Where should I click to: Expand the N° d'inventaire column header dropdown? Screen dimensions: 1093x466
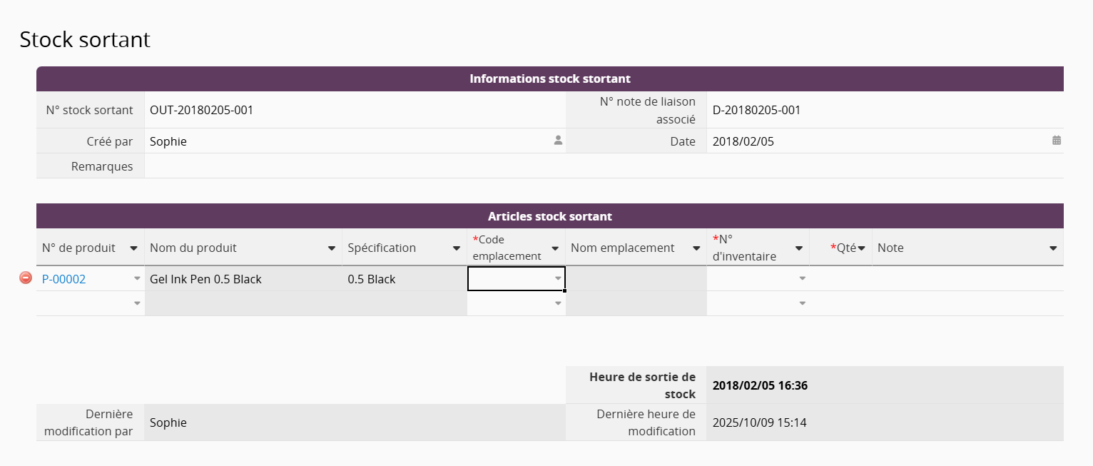798,248
